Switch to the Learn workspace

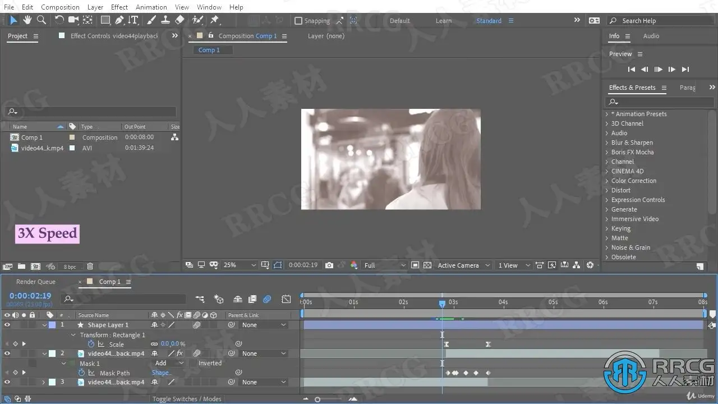[x=443, y=21]
